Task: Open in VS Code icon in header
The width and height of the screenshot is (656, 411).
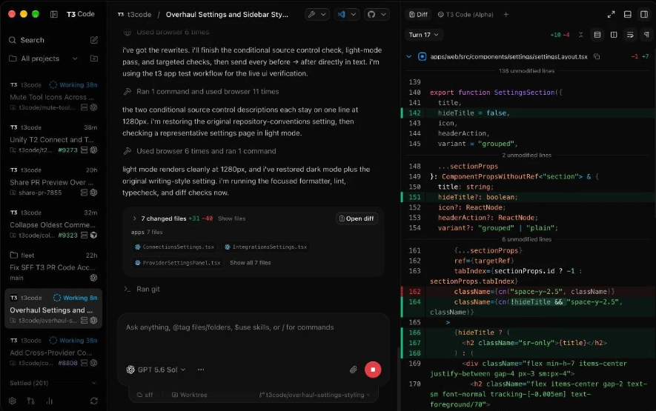Action: click(x=342, y=14)
